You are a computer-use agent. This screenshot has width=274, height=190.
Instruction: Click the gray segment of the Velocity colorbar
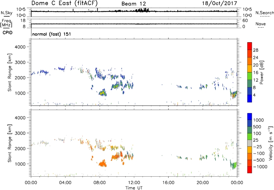250,143
